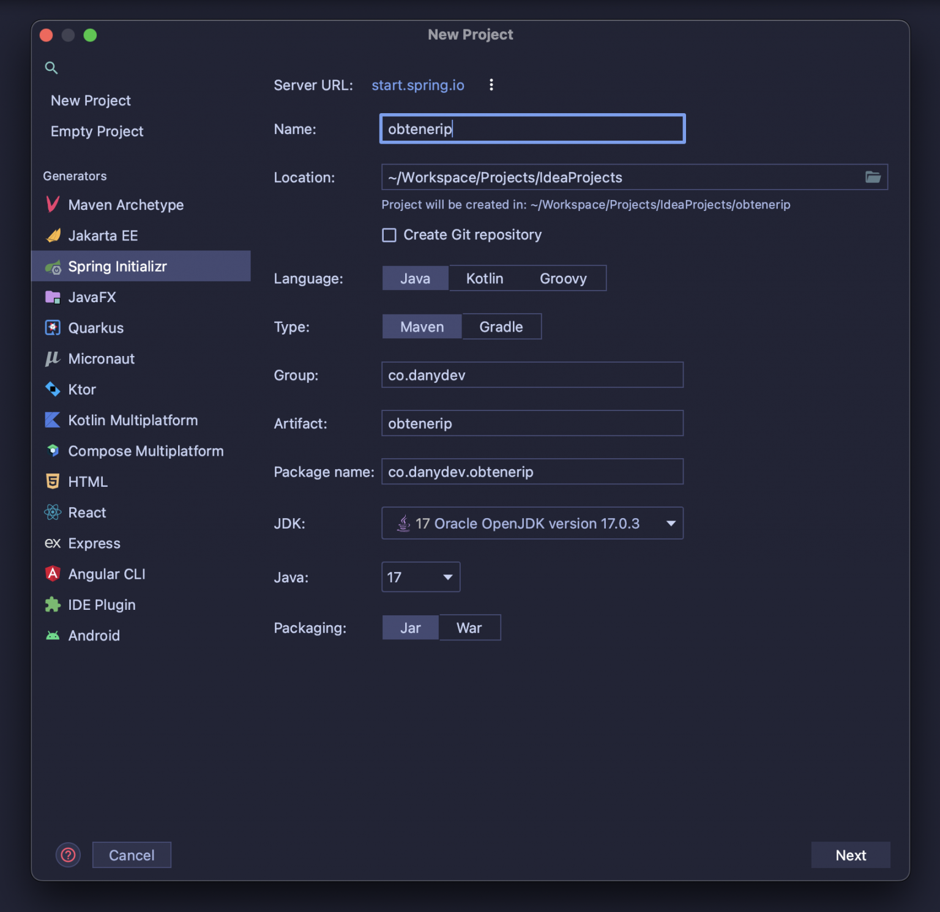The height and width of the screenshot is (912, 940).
Task: Select the Maven Archetype generator icon
Action: pos(53,204)
